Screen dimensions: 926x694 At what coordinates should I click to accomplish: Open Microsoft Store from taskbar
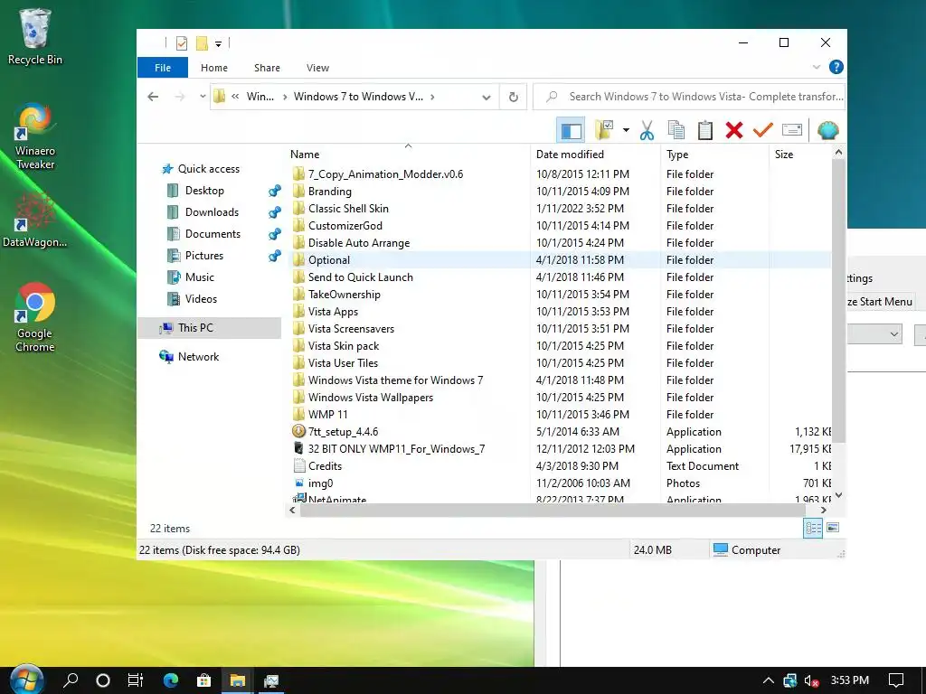[x=203, y=680]
